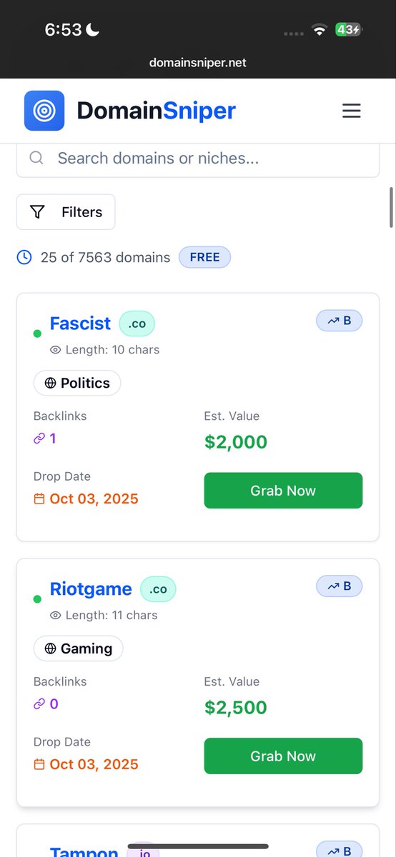The height and width of the screenshot is (857, 396).
Task: Click the eye icon on Fascist card
Action: coord(56,350)
